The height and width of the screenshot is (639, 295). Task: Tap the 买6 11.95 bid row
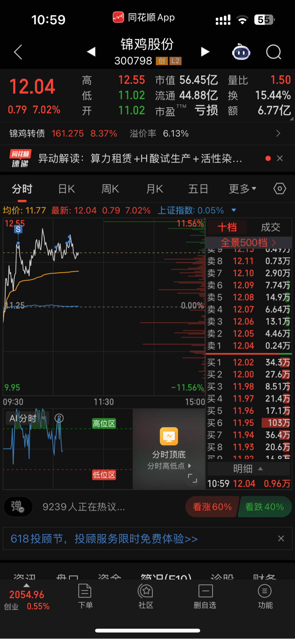point(249,423)
